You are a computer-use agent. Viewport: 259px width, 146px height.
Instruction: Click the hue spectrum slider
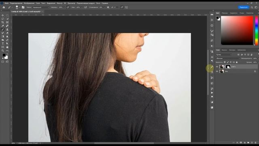[257, 30]
